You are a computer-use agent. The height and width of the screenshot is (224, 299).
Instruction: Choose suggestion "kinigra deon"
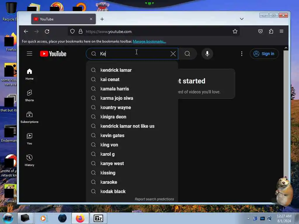point(132,117)
